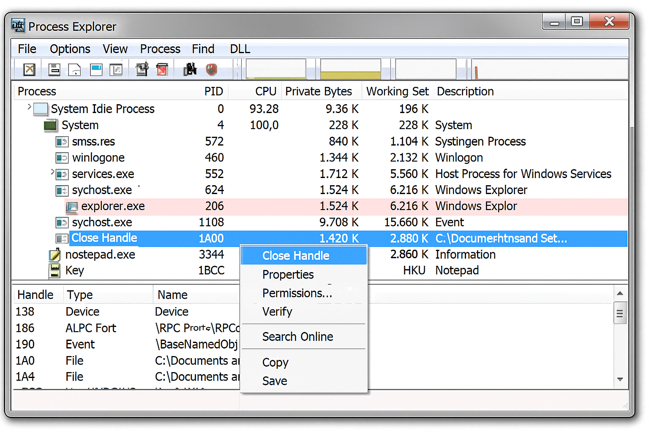The image size is (649, 432).
Task: Sort by the Name column header in lower pane
Action: (172, 295)
